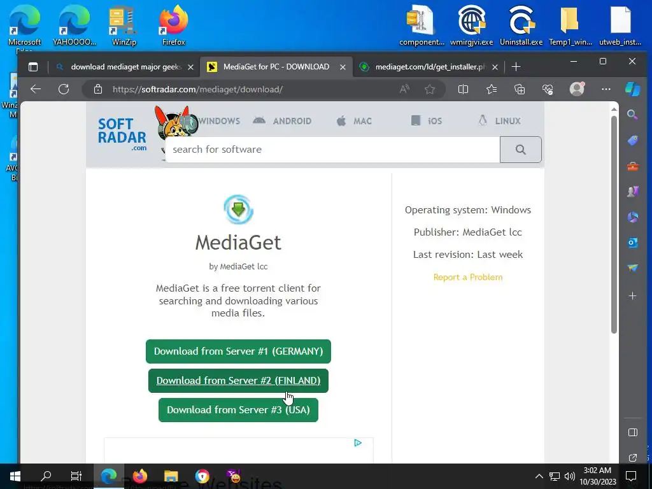Add page to favorites with star icon

pos(430,89)
